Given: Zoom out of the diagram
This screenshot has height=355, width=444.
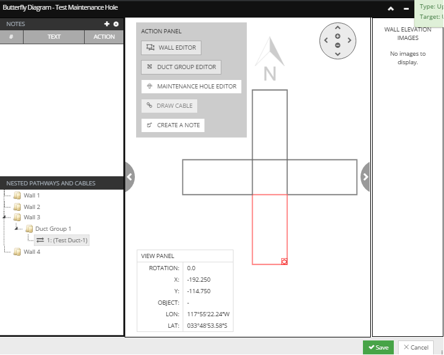Looking at the screenshot, I should (338, 45).
